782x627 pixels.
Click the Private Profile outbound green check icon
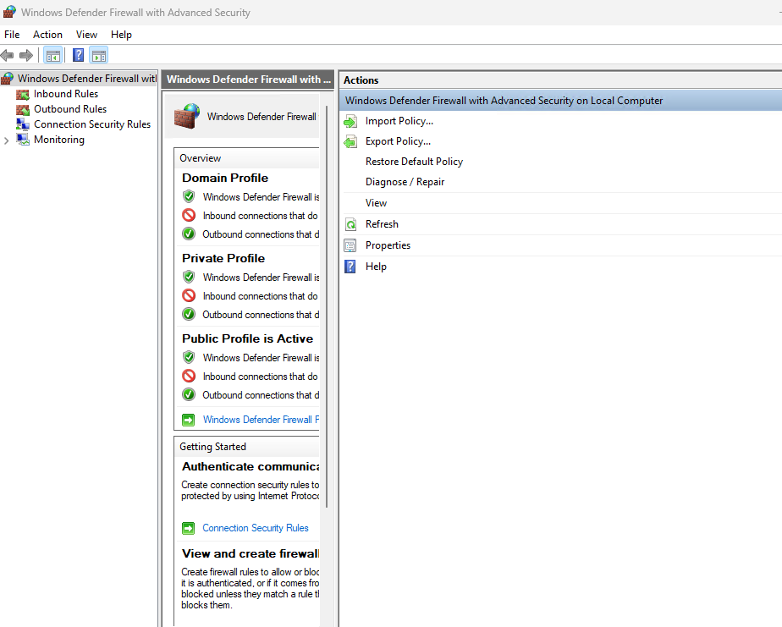tap(189, 314)
